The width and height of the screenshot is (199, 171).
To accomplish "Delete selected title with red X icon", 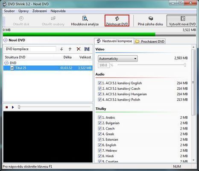I will 79,49.
